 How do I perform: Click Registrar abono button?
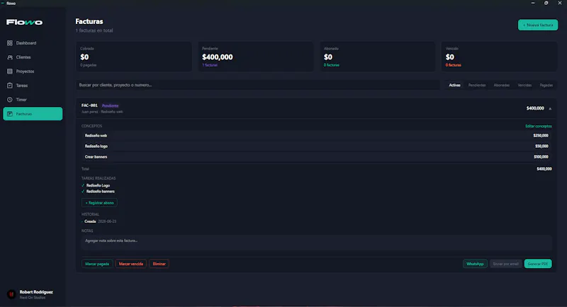coord(99,203)
